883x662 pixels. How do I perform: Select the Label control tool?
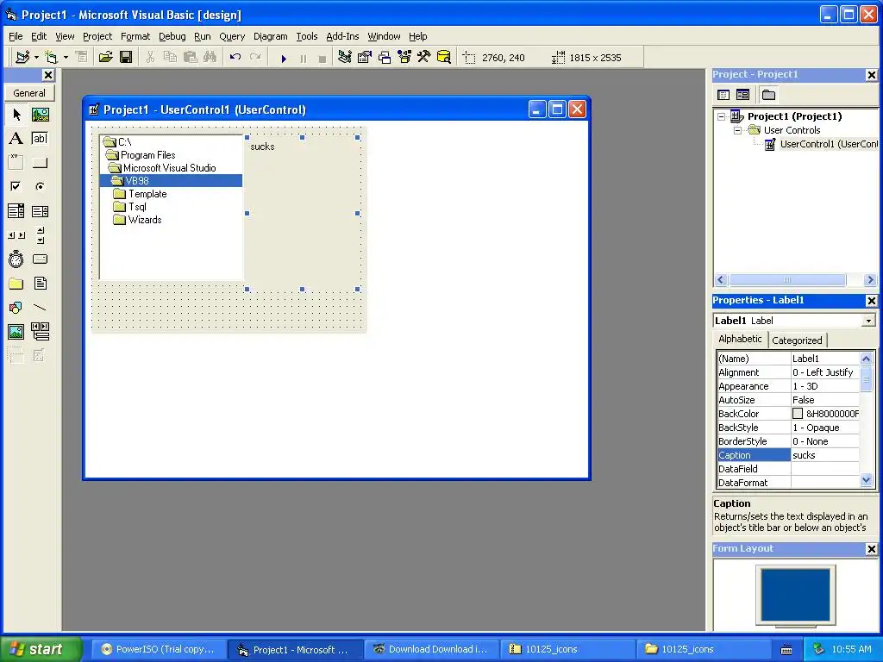[16, 139]
